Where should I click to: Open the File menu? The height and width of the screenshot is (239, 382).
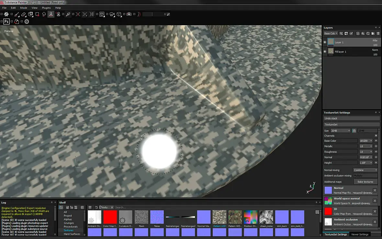(5, 8)
